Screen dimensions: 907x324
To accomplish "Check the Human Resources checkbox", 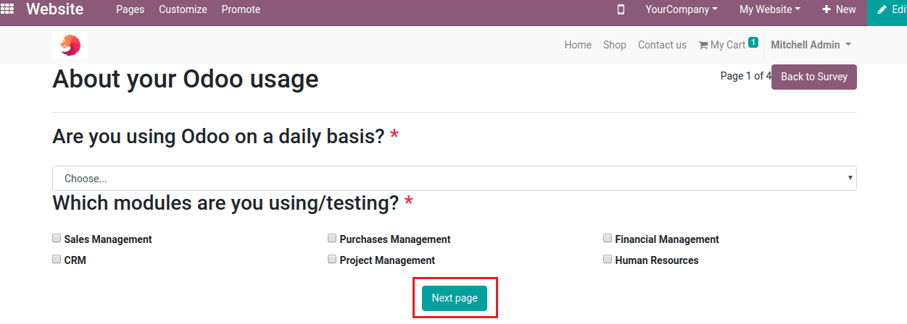I will click(608, 259).
